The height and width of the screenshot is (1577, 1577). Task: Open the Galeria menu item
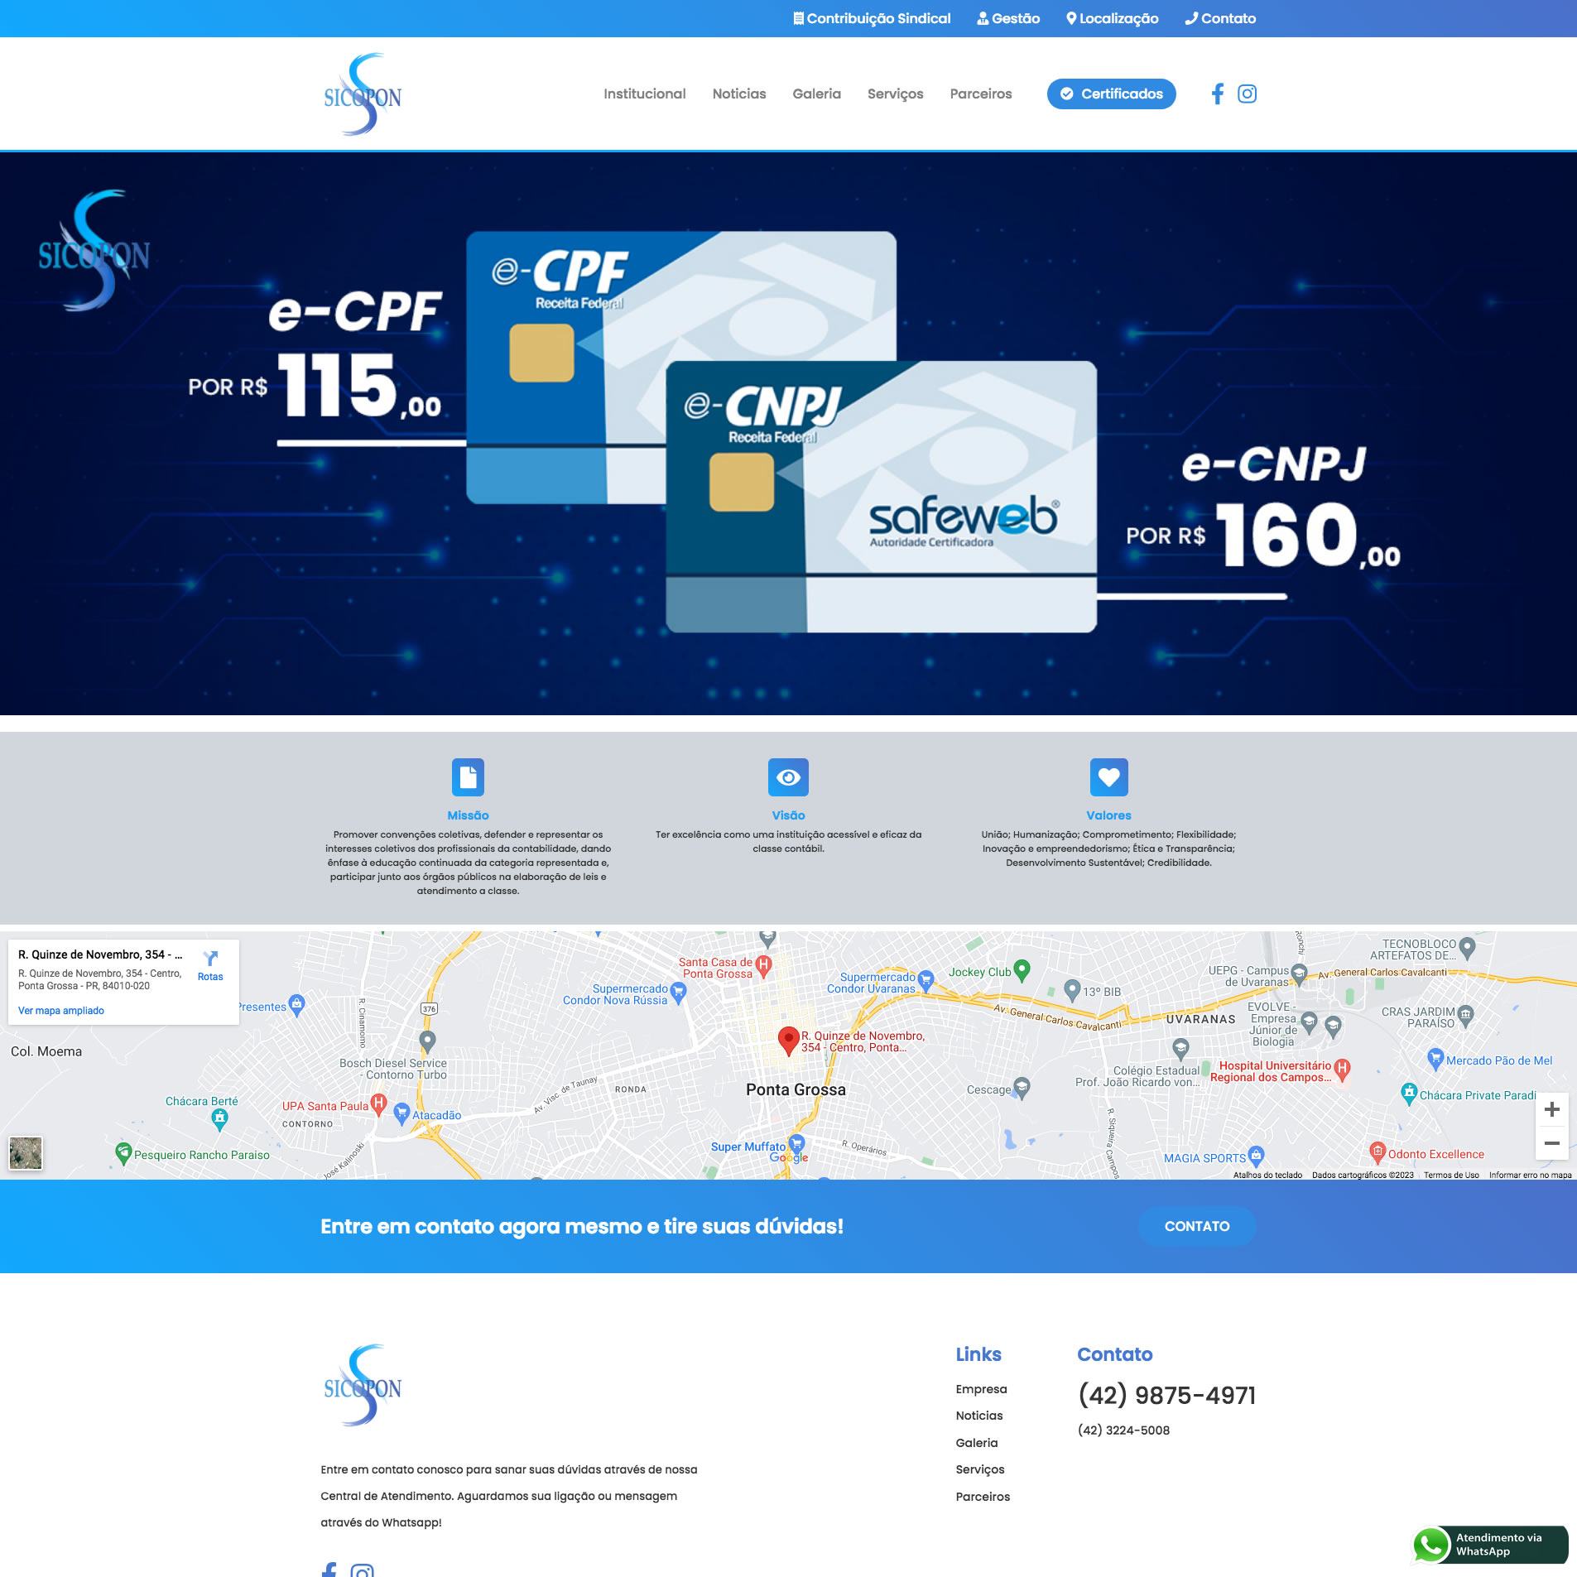(x=816, y=94)
